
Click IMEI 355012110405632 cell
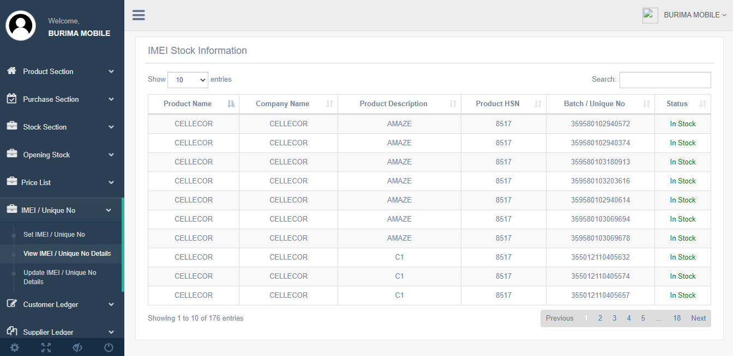(600, 257)
